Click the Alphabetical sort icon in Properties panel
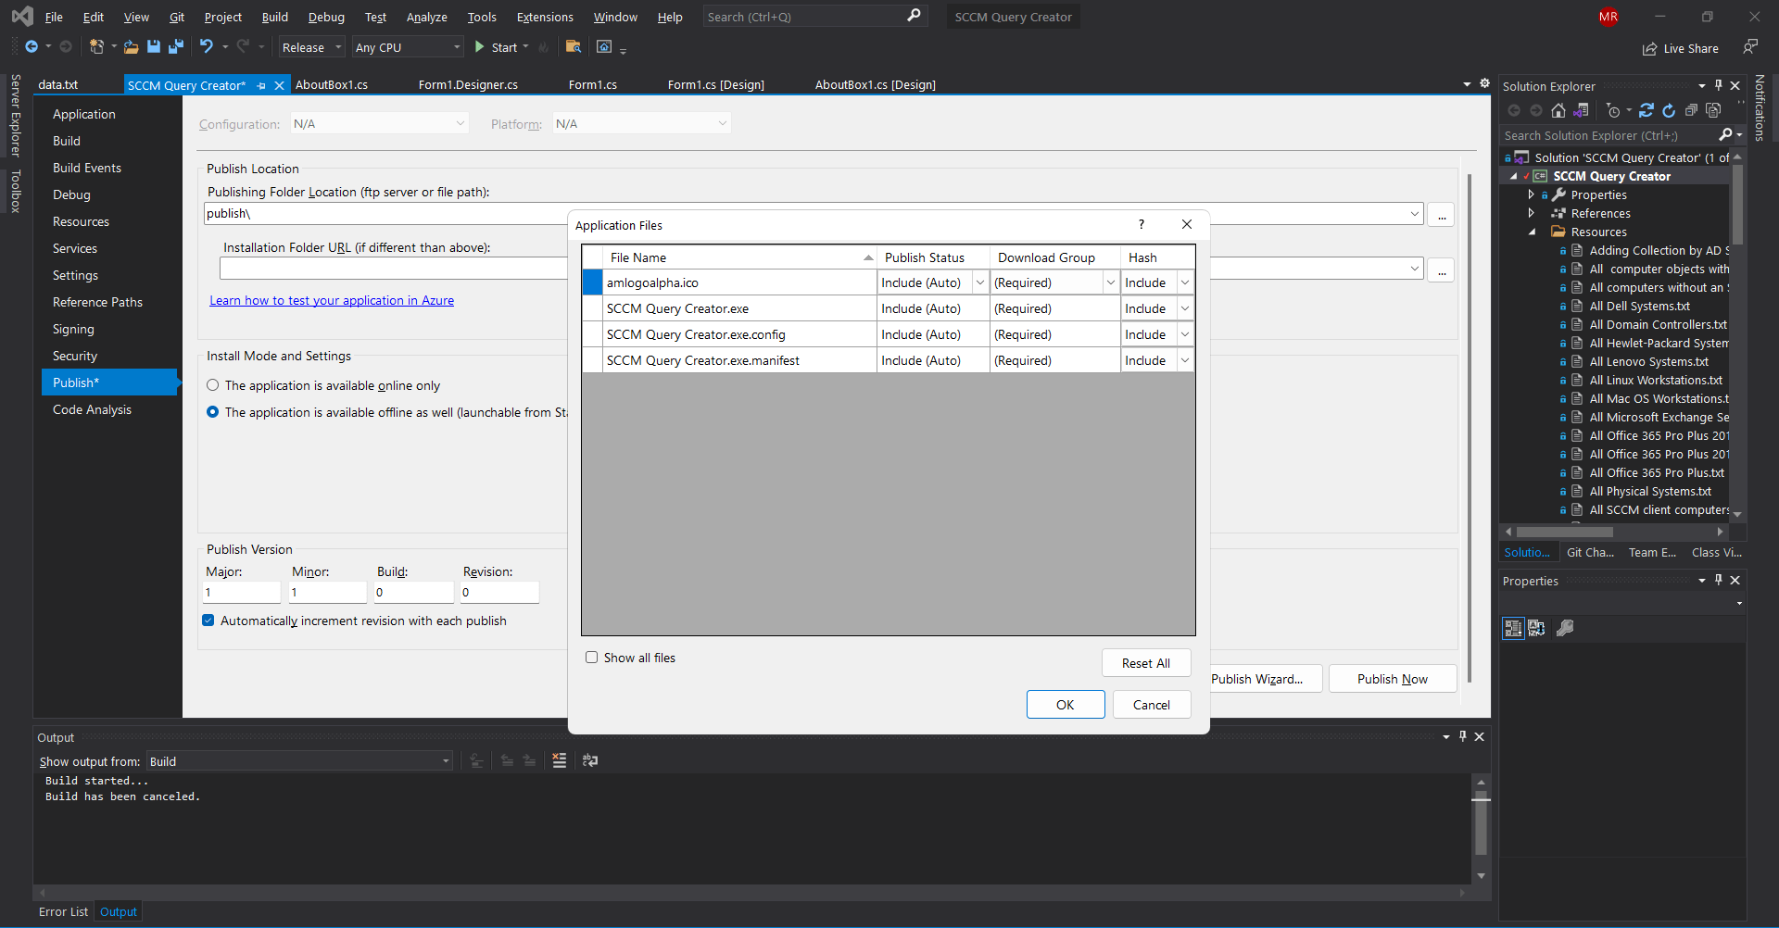 1536,628
